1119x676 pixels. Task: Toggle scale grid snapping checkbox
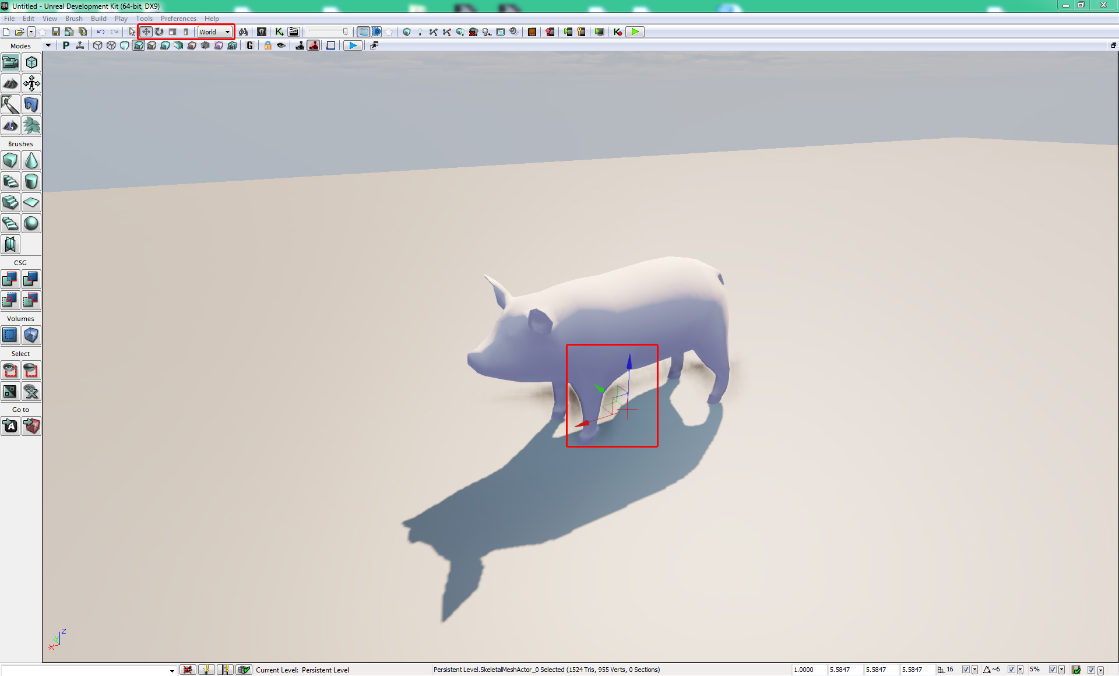(x=1053, y=670)
